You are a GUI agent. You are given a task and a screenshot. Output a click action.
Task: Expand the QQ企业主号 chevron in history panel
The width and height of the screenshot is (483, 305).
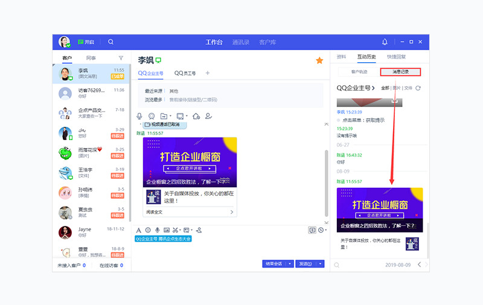pyautogui.click(x=373, y=88)
